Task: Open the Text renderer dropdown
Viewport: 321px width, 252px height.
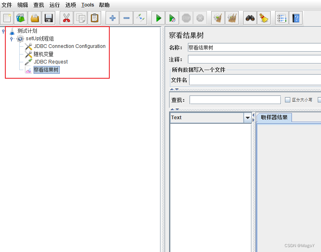Action: (247, 118)
